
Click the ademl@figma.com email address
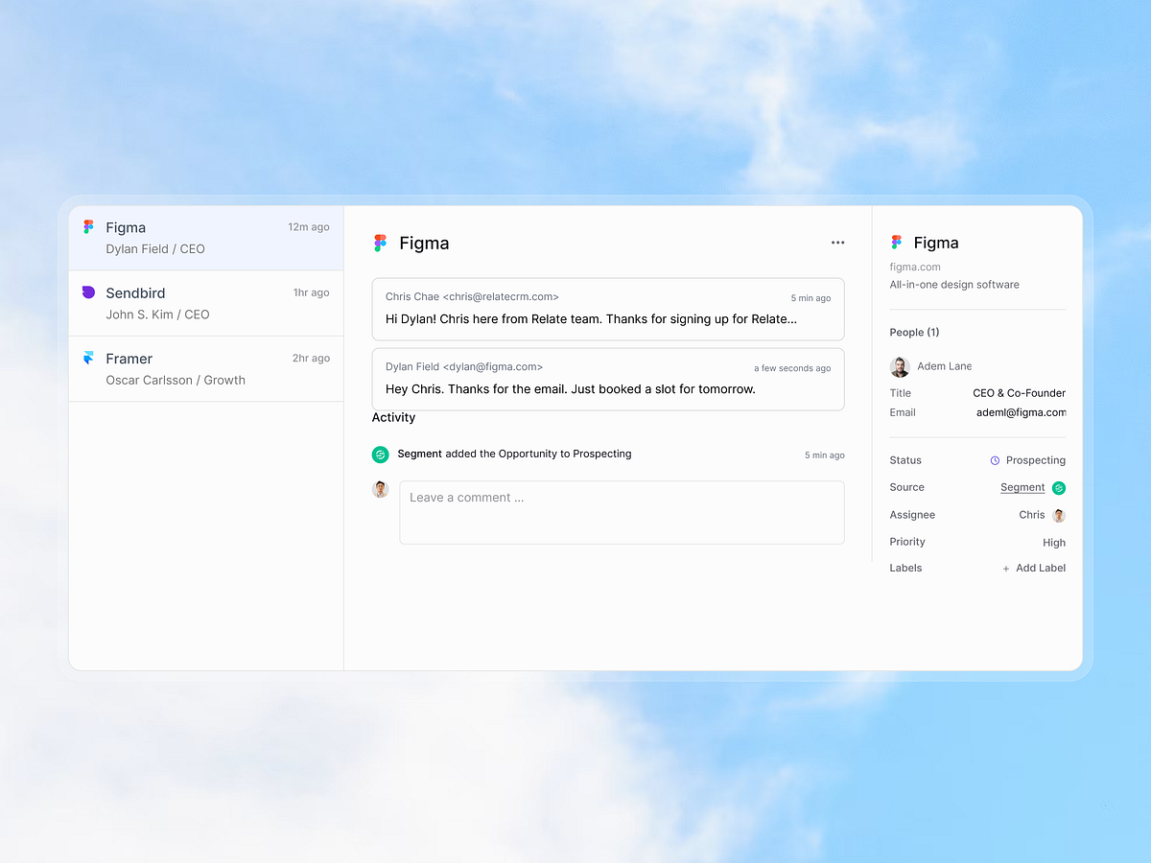click(x=1022, y=412)
